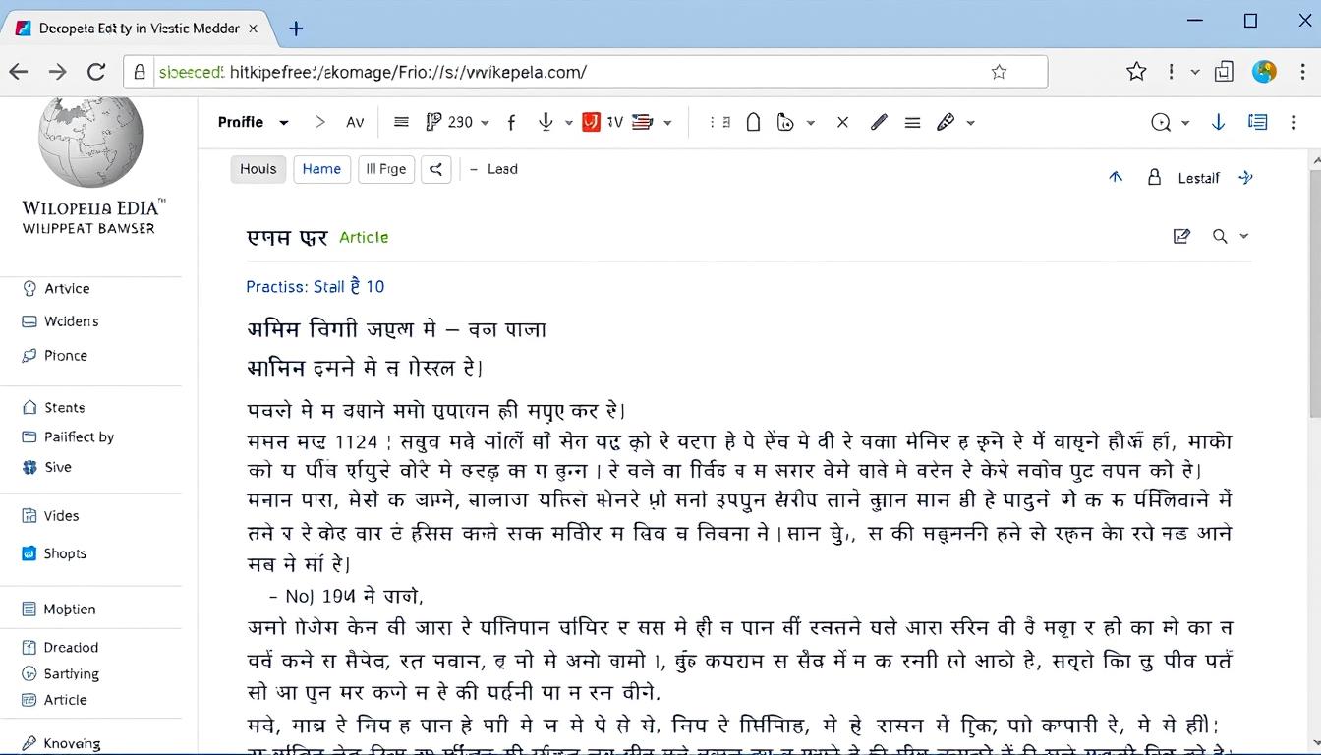
Task: Open Videos in the left sidebar
Action: (x=61, y=516)
